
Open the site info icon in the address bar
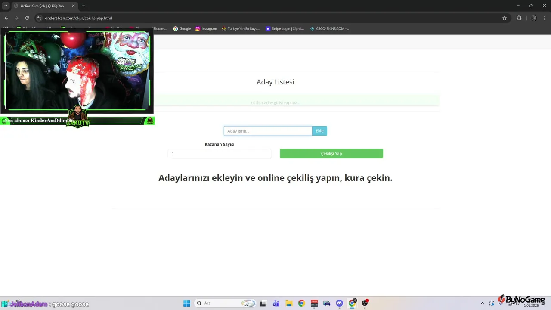pyautogui.click(x=39, y=18)
